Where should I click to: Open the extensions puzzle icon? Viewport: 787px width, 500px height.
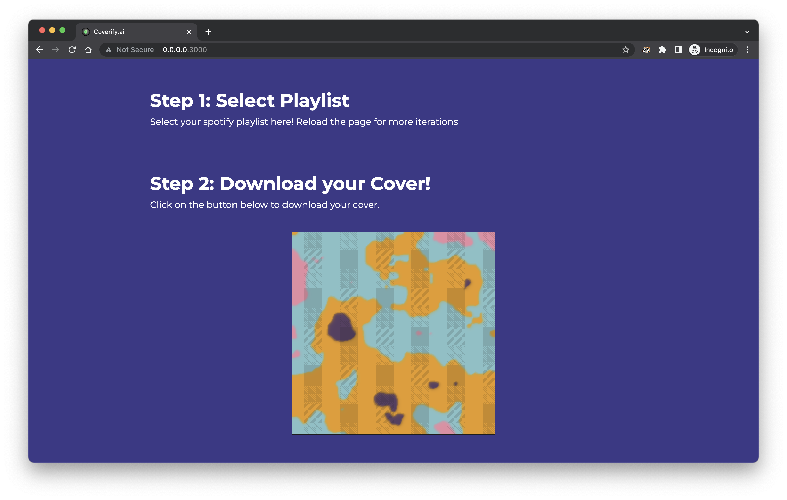click(x=662, y=50)
